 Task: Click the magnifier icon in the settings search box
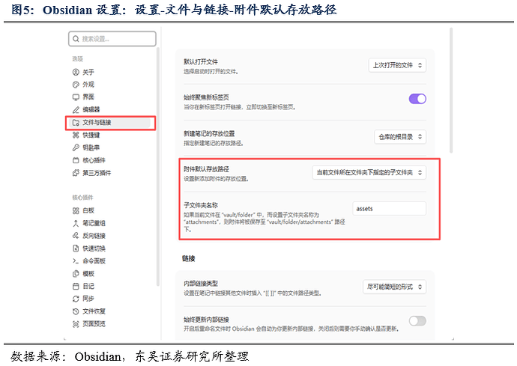pos(76,39)
